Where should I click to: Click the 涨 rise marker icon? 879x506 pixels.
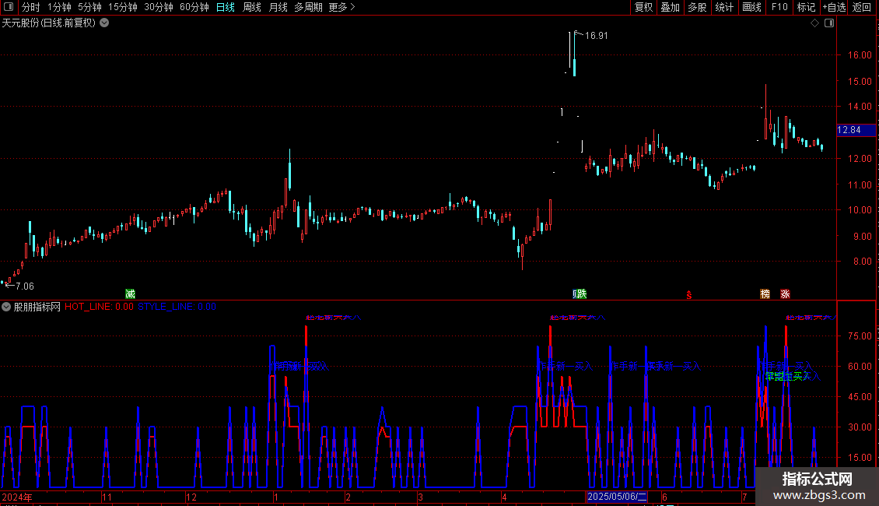coord(785,294)
